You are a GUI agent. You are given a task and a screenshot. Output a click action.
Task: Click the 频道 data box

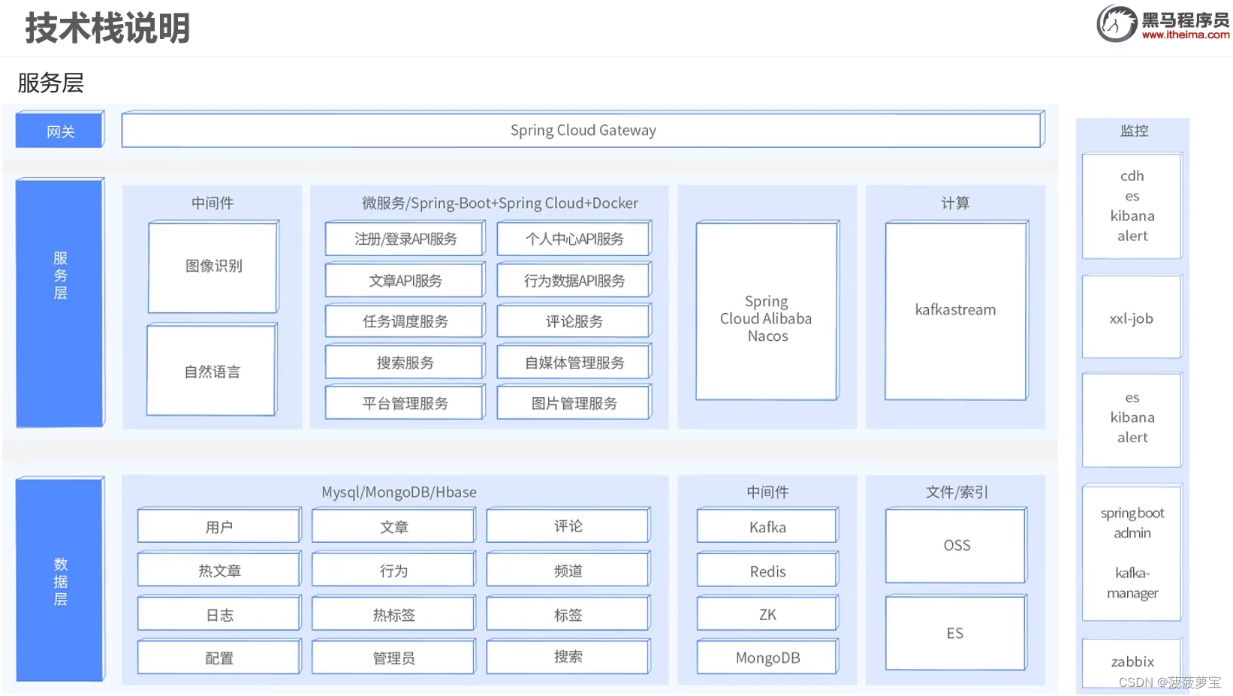[x=568, y=569]
